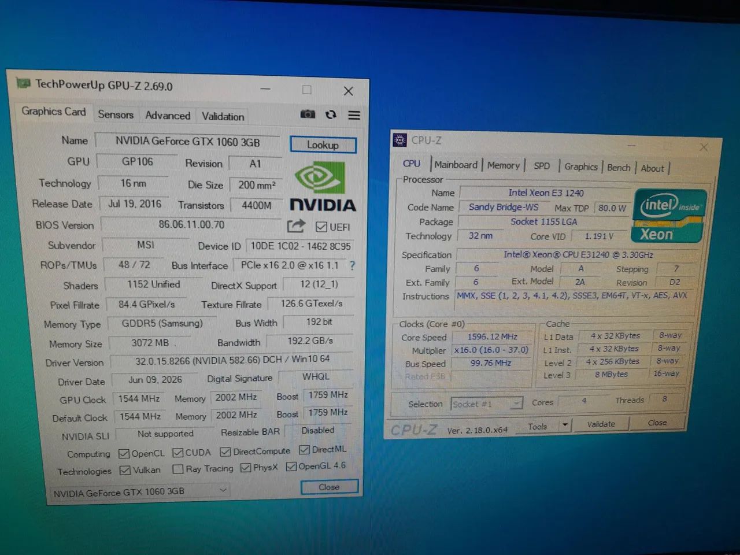Toggle the DirectCompute checkbox
The image size is (740, 555).
(x=225, y=452)
